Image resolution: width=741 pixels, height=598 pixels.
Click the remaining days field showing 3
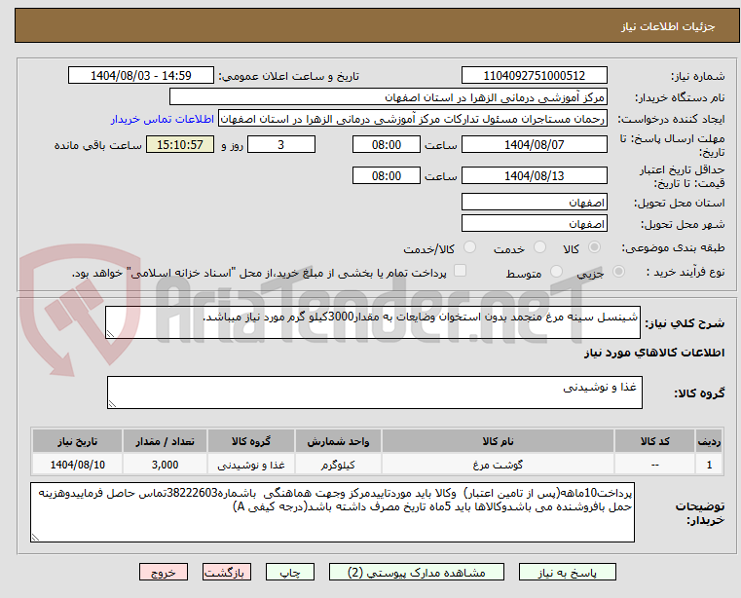(281, 145)
